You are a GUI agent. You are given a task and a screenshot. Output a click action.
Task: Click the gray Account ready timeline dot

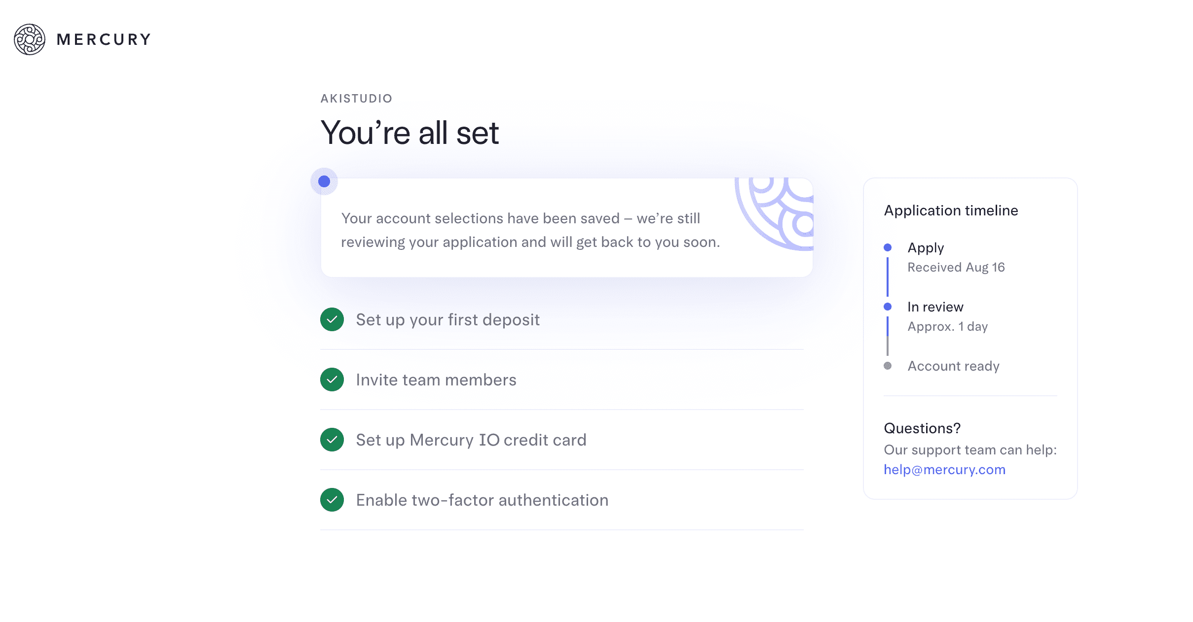pos(888,366)
